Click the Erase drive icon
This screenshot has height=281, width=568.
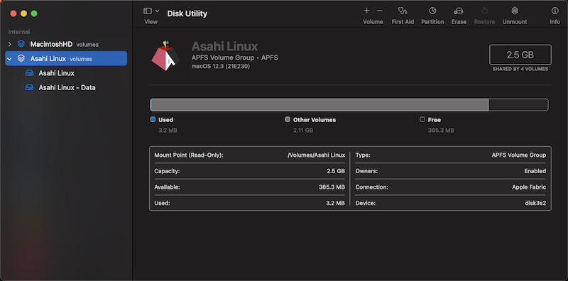(459, 11)
